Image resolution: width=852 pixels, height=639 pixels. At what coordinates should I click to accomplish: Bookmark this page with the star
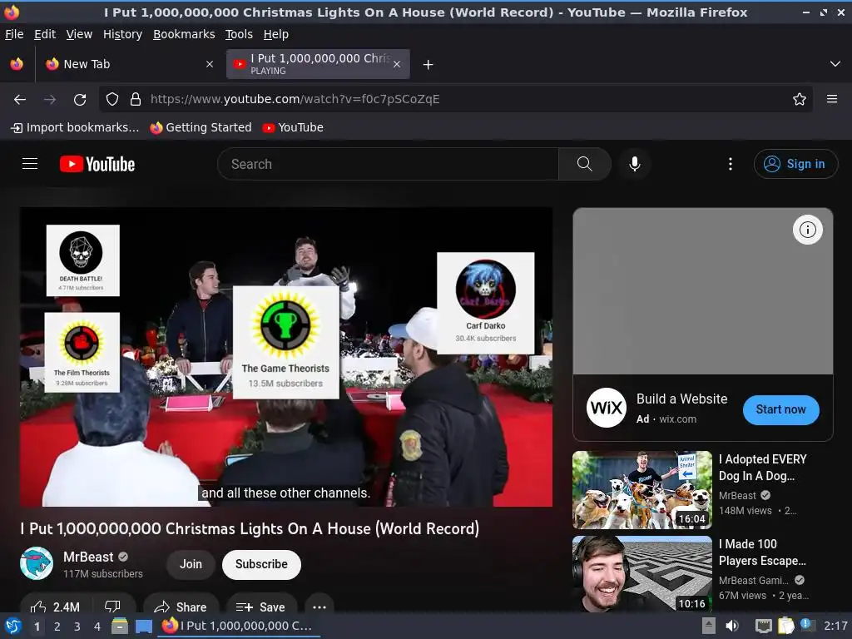click(x=800, y=100)
